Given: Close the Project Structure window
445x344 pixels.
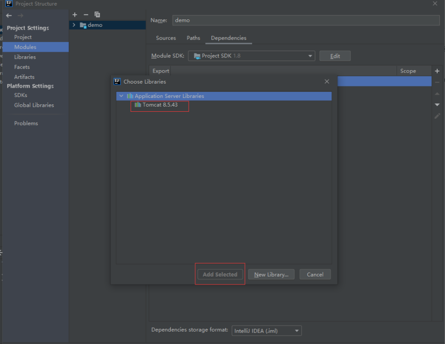Looking at the screenshot, I should coord(435,3).
